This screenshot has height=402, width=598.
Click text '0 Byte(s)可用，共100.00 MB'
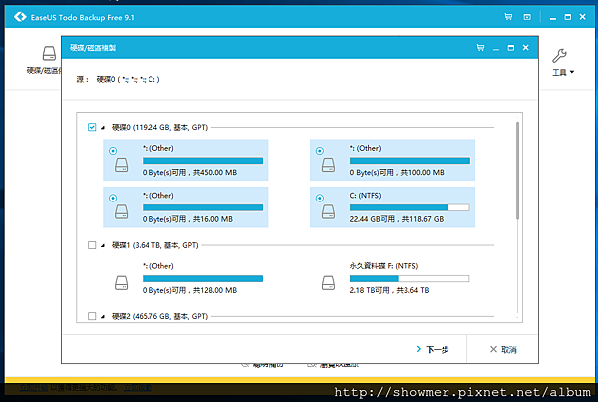(397, 173)
